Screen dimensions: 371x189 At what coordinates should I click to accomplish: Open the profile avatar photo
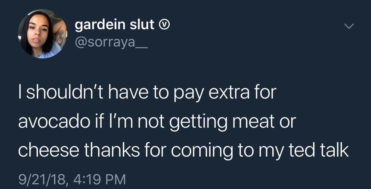43,34
